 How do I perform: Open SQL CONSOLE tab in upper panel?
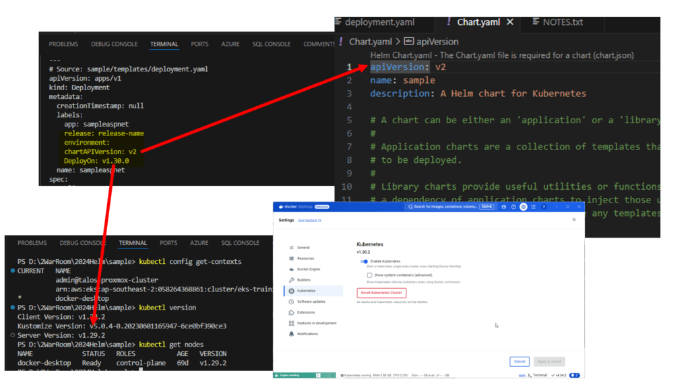[x=272, y=44]
